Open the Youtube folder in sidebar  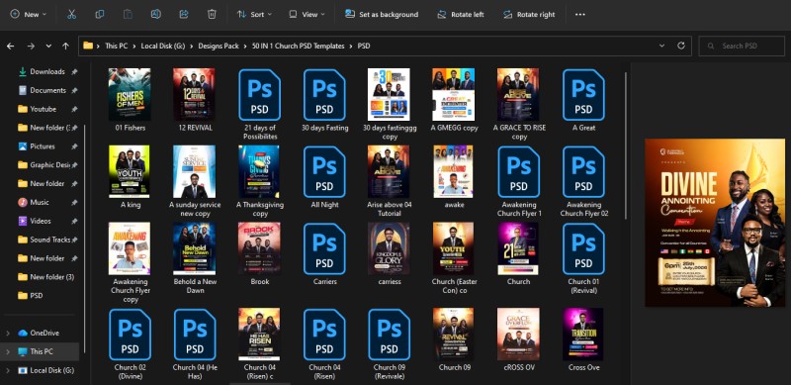[x=43, y=109]
